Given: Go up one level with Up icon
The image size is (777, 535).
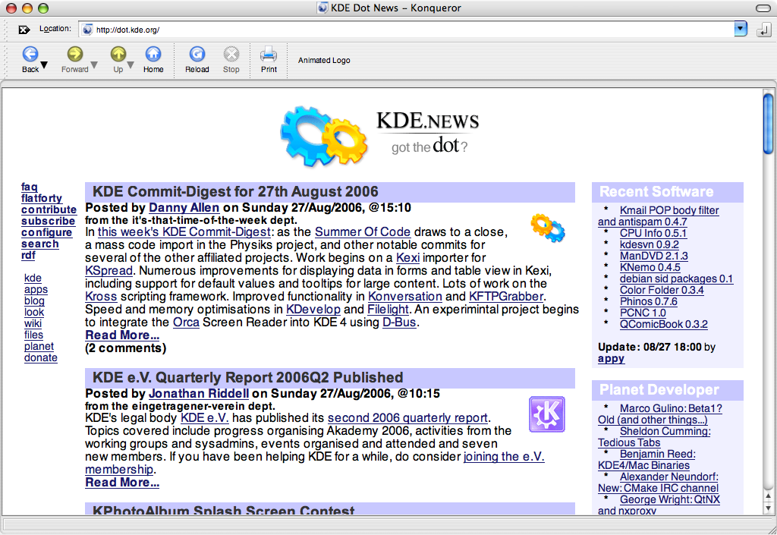Looking at the screenshot, I should tap(118, 53).
